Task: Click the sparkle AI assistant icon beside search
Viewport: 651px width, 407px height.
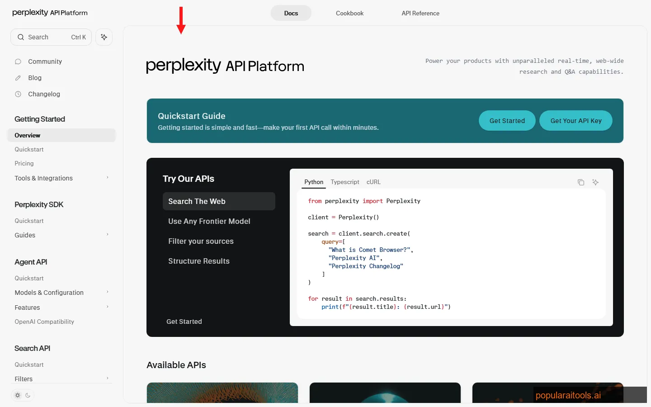Action: (104, 37)
